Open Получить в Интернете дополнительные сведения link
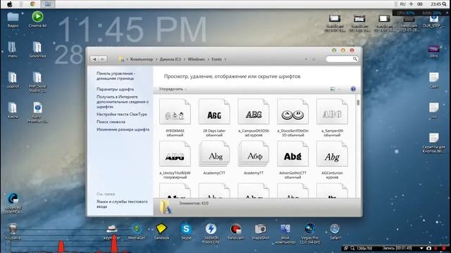The height and width of the screenshot is (253, 451). tap(123, 101)
